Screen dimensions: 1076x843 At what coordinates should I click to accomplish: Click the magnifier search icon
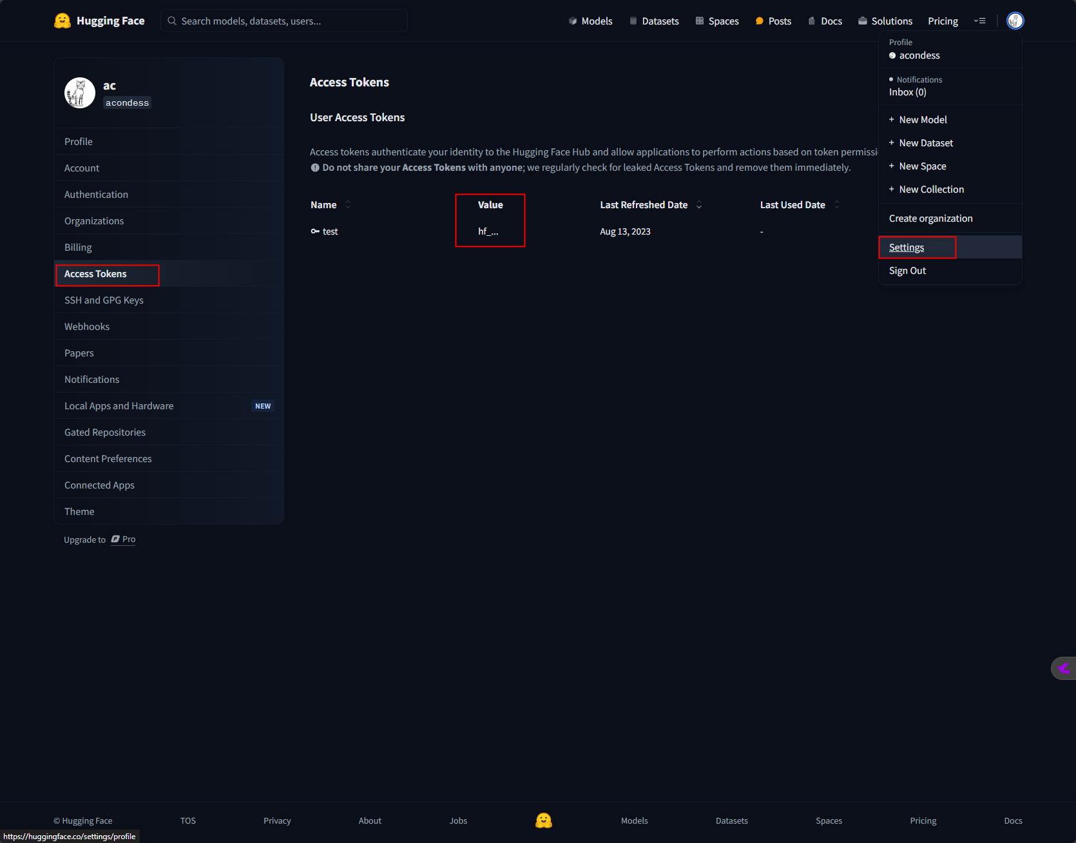click(172, 21)
